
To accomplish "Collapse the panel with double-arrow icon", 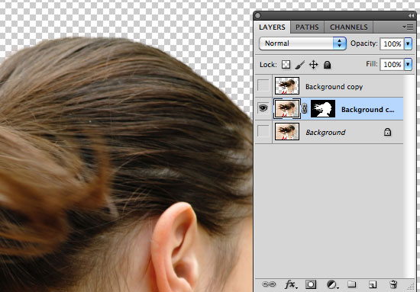I will pos(411,16).
